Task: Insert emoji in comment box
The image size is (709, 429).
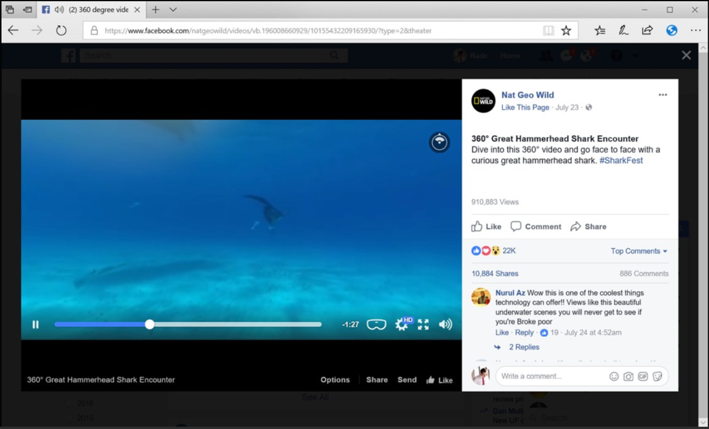Action: pos(614,376)
